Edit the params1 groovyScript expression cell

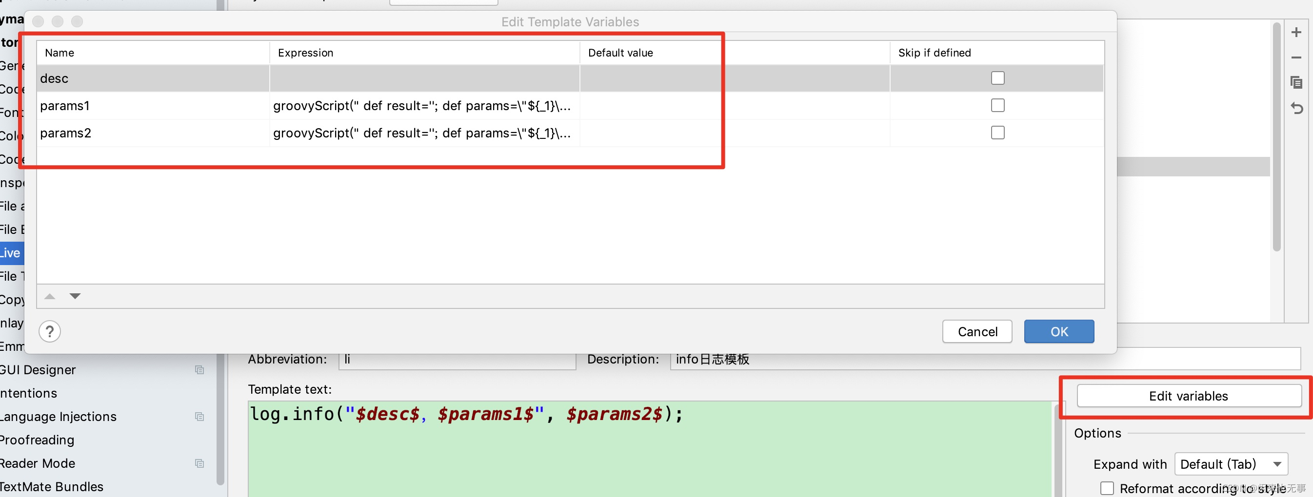click(x=424, y=105)
